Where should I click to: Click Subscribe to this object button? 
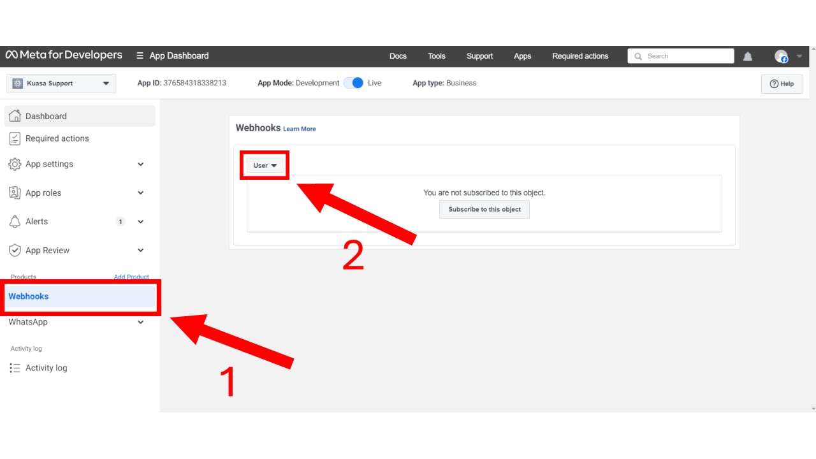coord(484,210)
